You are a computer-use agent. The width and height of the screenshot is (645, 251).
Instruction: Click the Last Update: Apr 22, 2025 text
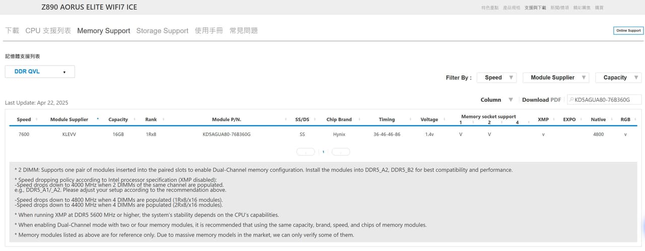tap(36, 102)
